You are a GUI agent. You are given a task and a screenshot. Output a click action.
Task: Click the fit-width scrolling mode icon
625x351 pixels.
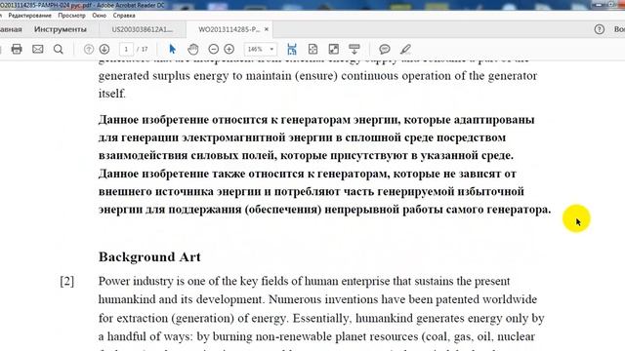[x=292, y=49]
